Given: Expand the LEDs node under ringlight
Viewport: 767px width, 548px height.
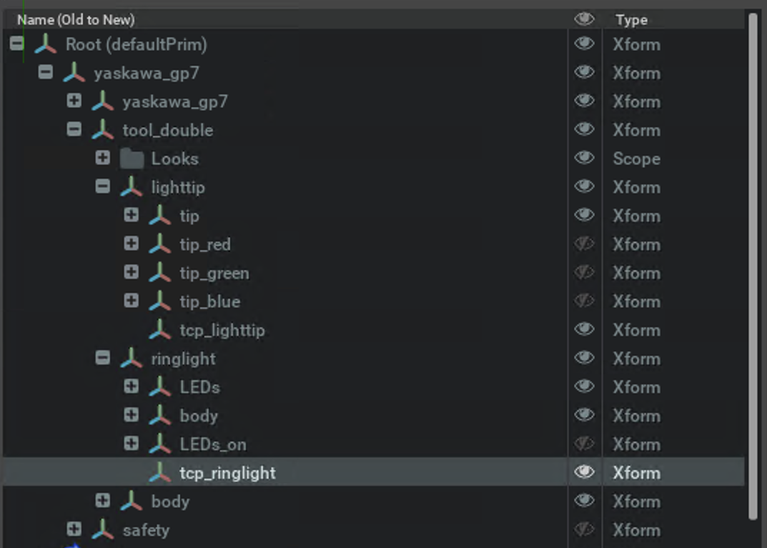Looking at the screenshot, I should click(132, 387).
